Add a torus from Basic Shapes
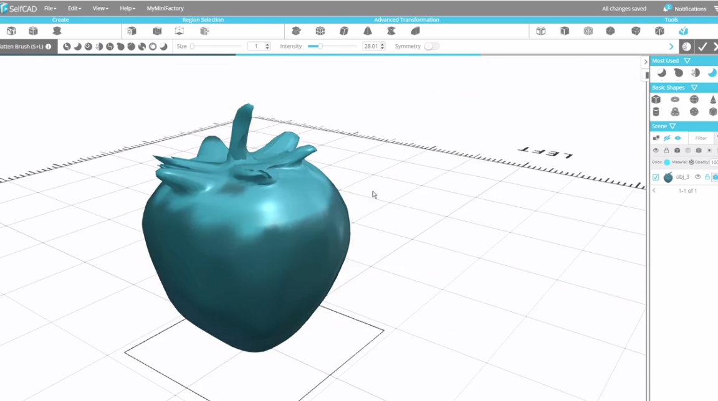The image size is (718, 401). coord(675,99)
